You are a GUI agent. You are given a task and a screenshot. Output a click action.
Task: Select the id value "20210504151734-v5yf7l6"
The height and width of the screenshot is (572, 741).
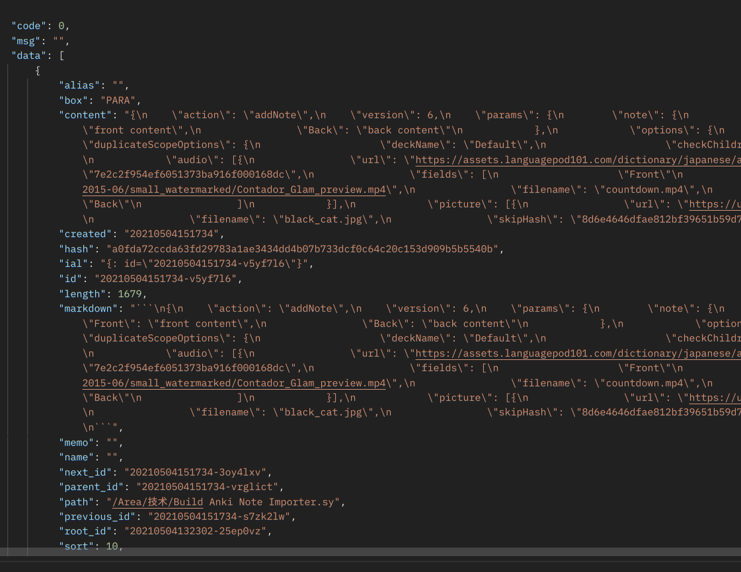point(165,279)
